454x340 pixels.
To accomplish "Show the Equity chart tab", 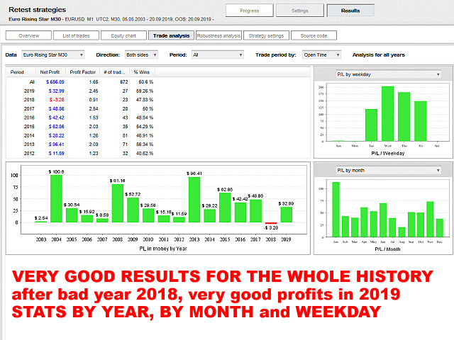I will (123, 35).
